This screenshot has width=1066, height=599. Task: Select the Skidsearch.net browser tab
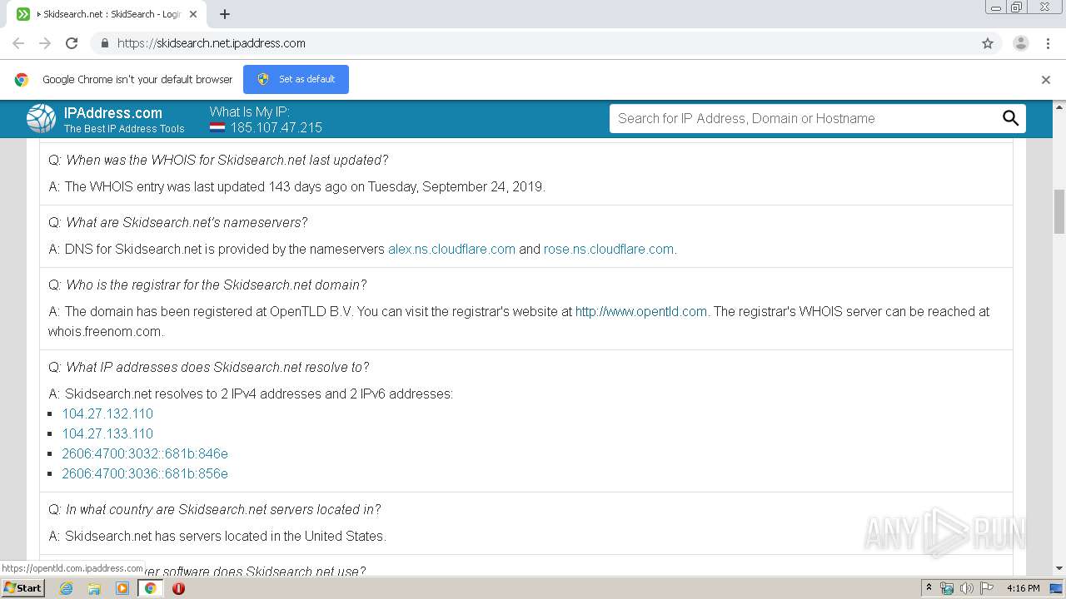tap(108, 14)
